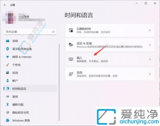
Task: Open the 语音 settings card
Action: click(x=110, y=74)
